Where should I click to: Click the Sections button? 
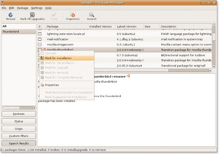coord(19,114)
